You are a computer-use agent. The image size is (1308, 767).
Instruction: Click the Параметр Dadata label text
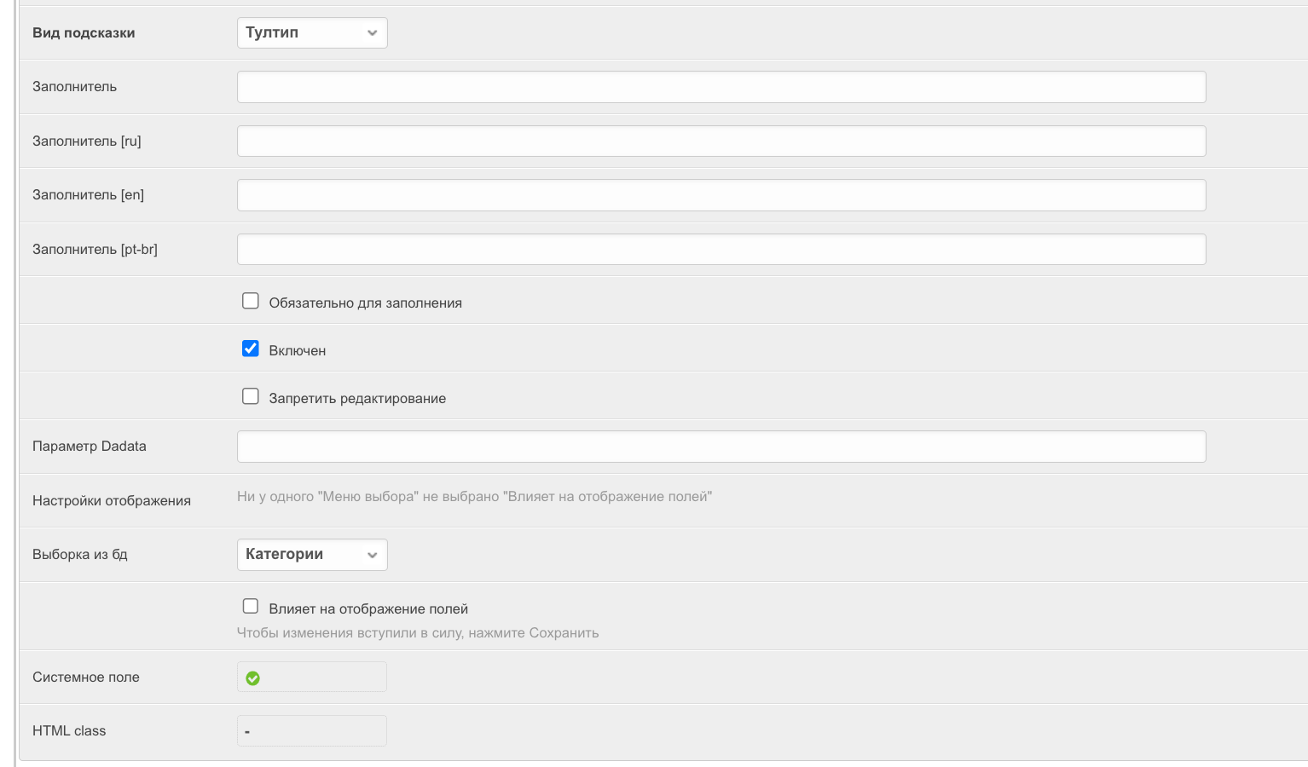point(90,447)
